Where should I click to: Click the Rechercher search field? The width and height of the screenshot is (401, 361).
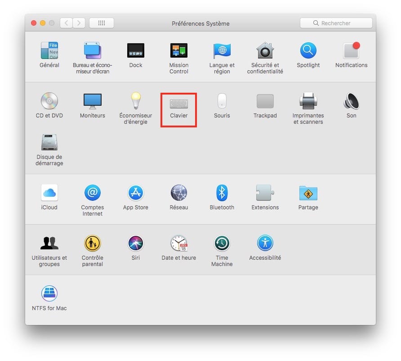pos(336,23)
